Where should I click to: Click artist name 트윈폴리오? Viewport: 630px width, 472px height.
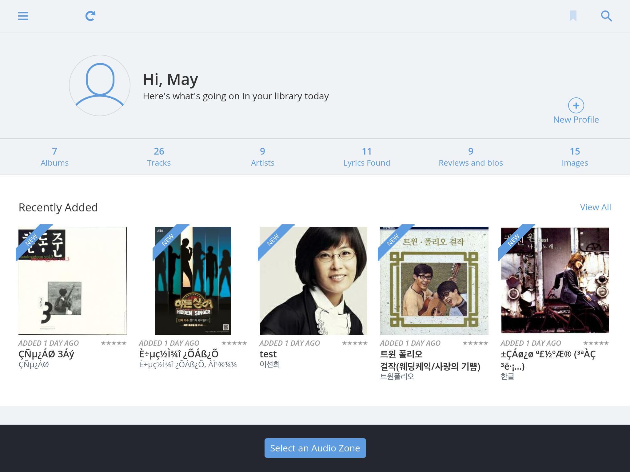[397, 376]
